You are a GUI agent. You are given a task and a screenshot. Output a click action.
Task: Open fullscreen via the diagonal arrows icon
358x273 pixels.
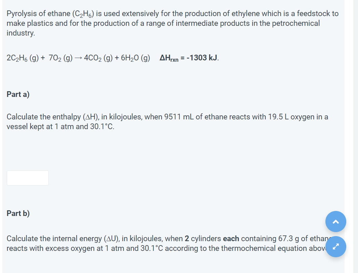[x=335, y=247]
